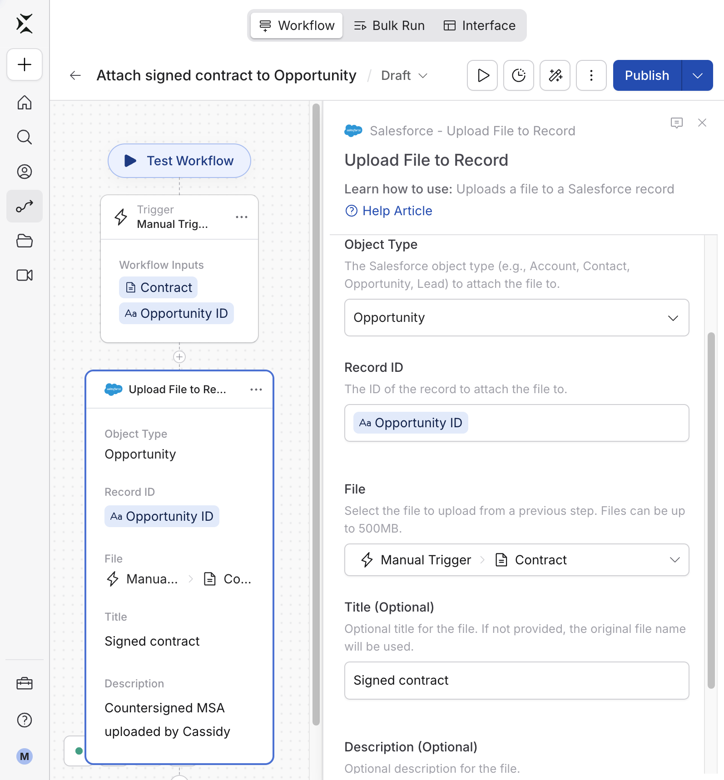Click the Contract workflow input chip
The image size is (724, 780).
click(158, 287)
